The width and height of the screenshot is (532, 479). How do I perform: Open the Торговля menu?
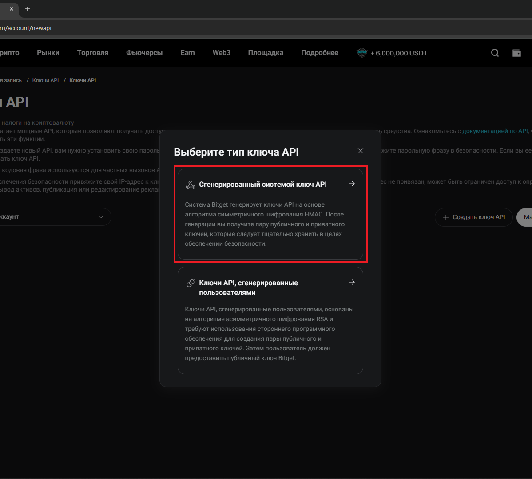pos(93,52)
